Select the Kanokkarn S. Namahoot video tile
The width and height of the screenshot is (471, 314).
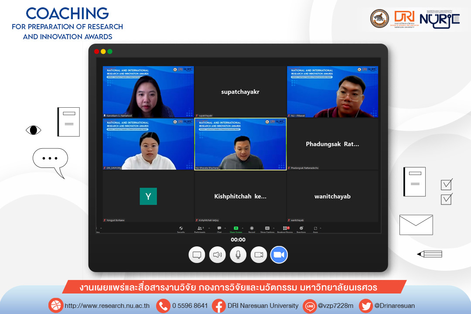click(x=148, y=92)
